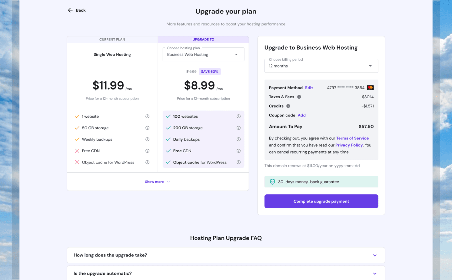The width and height of the screenshot is (452, 280).
Task: Click the Complete upgrade payment button
Action: coord(321,201)
